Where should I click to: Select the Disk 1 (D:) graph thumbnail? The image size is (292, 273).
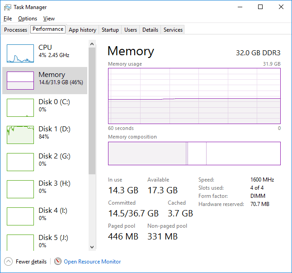point(20,135)
